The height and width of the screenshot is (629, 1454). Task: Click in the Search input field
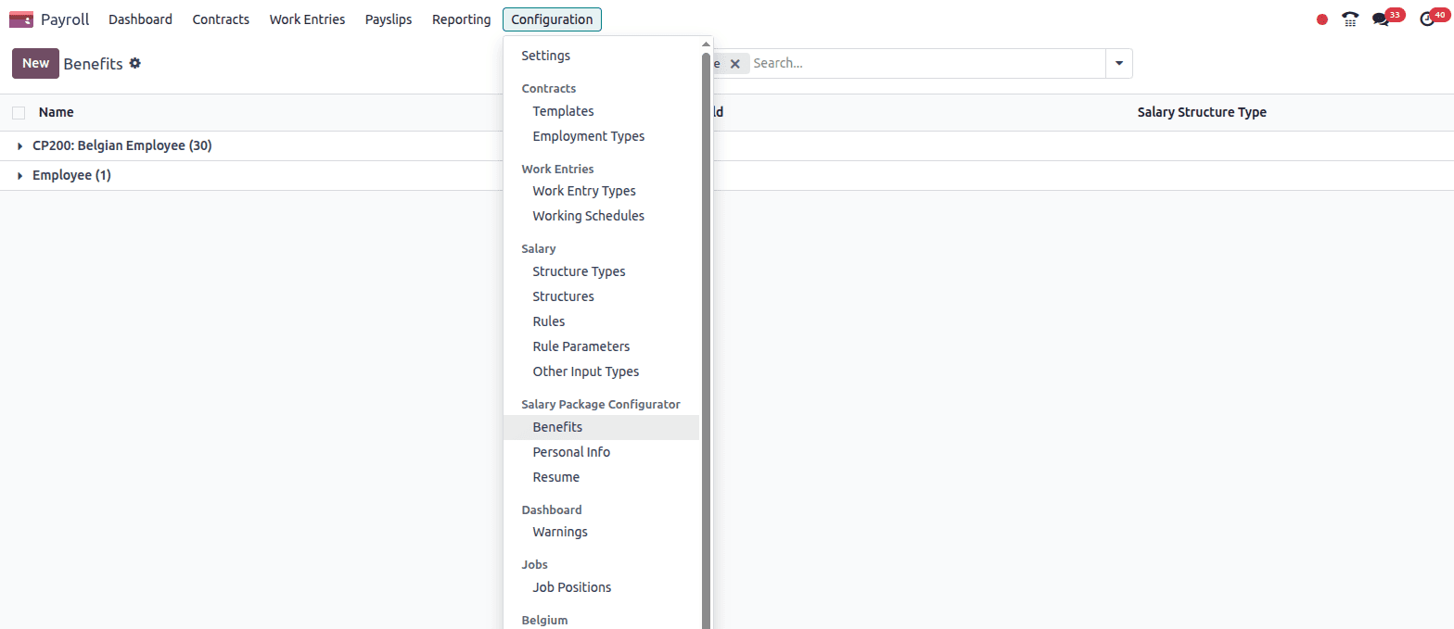tap(925, 63)
